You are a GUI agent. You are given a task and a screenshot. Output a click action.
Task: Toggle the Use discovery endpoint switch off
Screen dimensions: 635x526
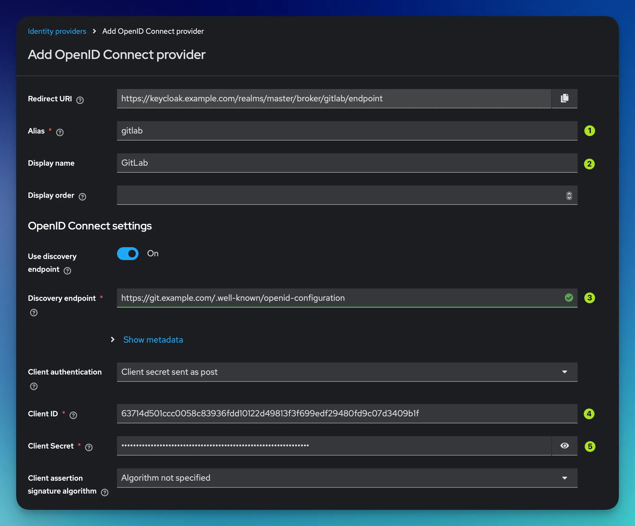click(128, 254)
